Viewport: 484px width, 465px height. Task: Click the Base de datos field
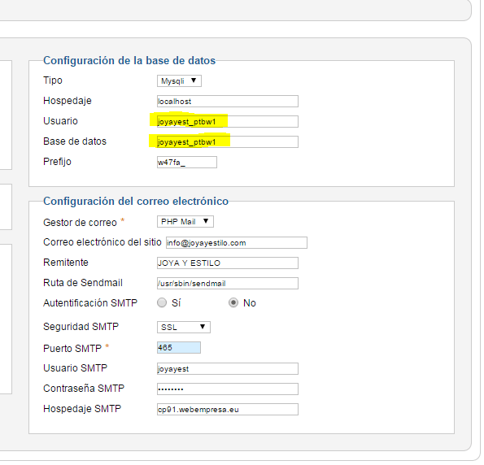coord(228,142)
